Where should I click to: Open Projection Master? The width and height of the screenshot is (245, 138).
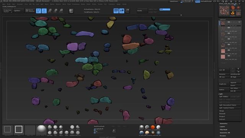coord(8,11)
